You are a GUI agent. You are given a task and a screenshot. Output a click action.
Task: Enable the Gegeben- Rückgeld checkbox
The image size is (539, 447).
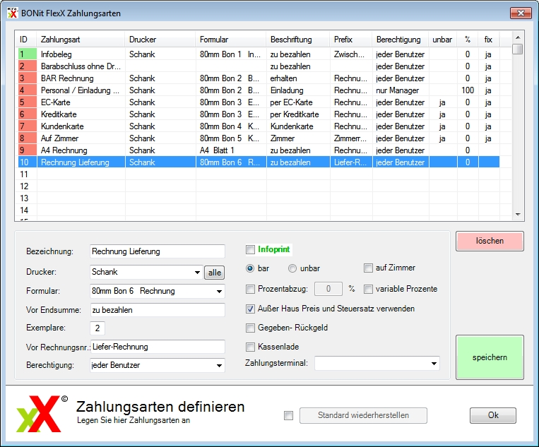click(250, 328)
